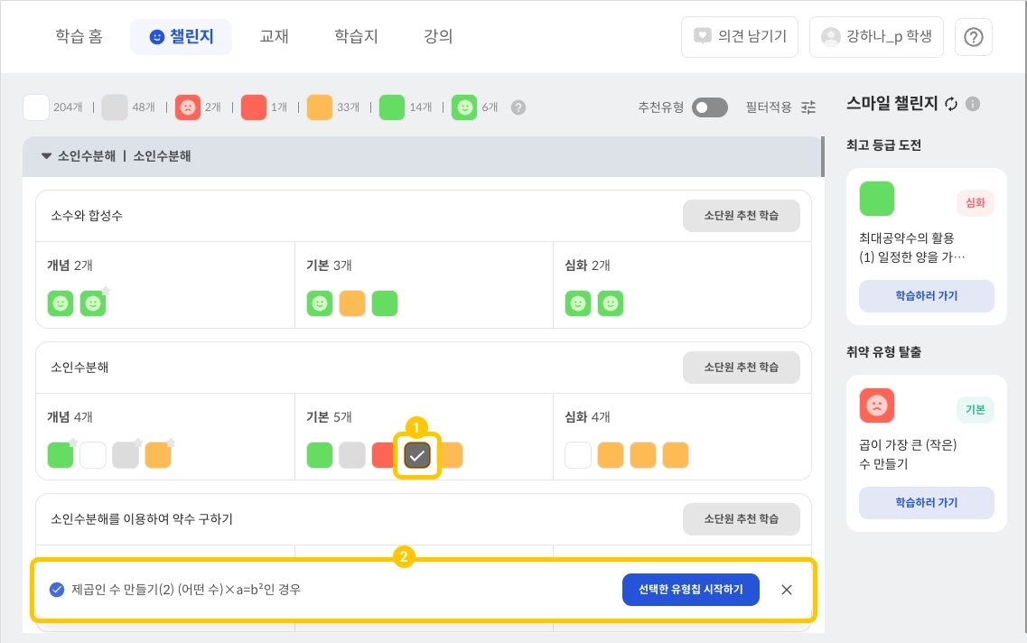Collapse the 소인수분해 section header
1027x643 pixels.
(47, 156)
